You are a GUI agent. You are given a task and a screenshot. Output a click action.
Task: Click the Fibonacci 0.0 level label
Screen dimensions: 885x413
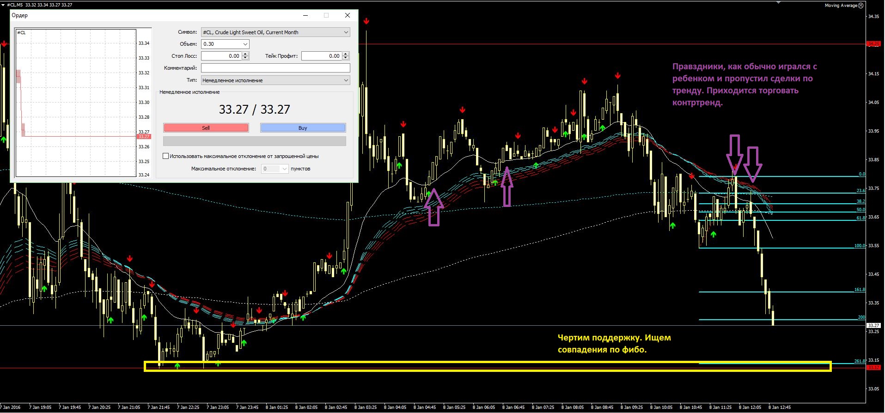pos(862,174)
